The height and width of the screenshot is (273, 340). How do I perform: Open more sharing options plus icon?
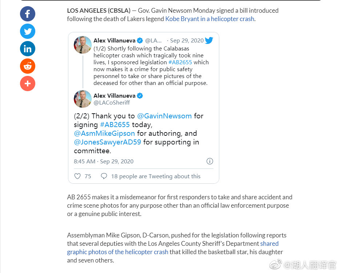pos(28,83)
